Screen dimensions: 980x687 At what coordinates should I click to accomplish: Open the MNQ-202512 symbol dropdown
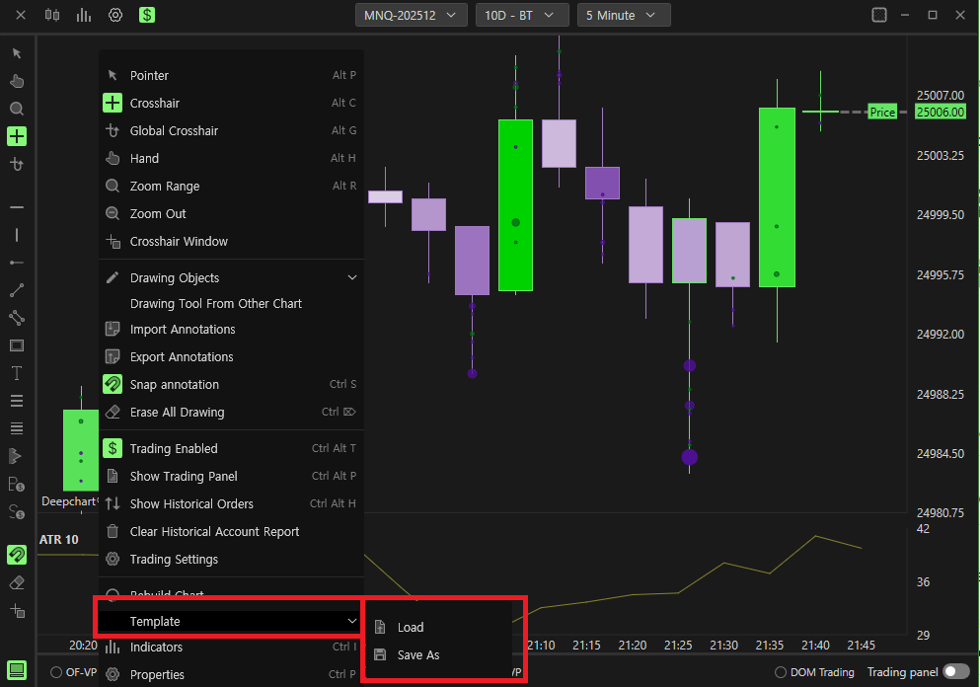(412, 15)
